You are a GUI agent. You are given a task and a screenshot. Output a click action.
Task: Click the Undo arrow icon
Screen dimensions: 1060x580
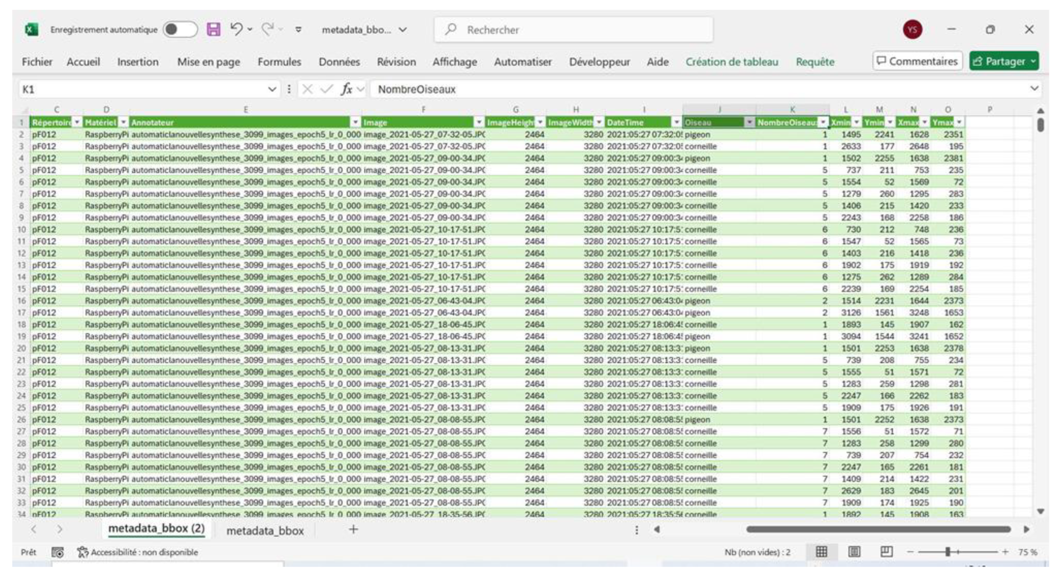point(236,29)
